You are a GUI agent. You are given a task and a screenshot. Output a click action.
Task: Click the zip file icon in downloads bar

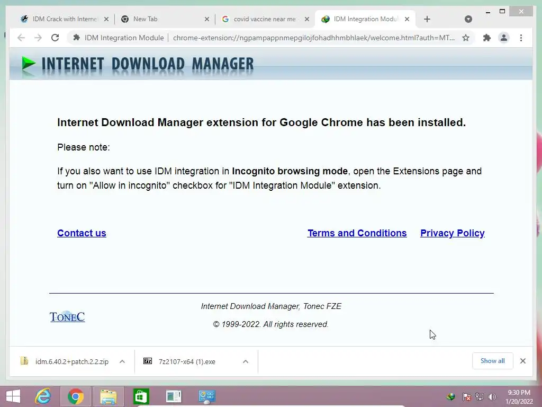pos(24,361)
